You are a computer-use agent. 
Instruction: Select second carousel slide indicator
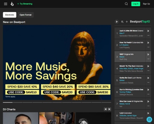[x=18, y=103]
